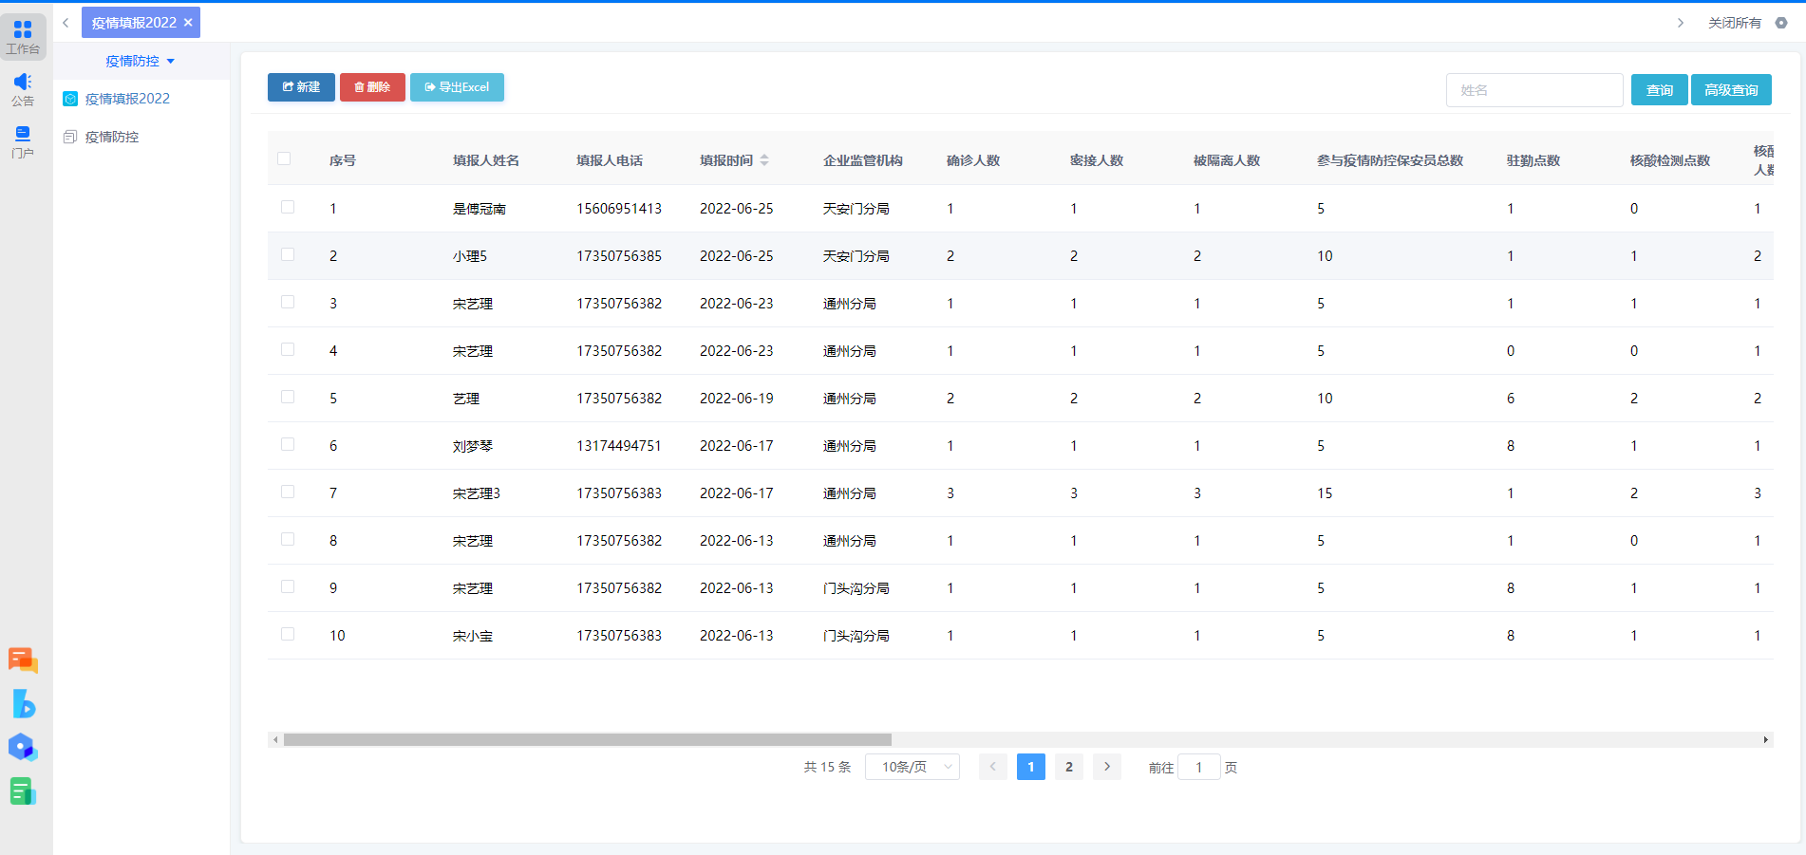Go to previous page arrow
This screenshot has height=855, width=1806.
pos(993,767)
